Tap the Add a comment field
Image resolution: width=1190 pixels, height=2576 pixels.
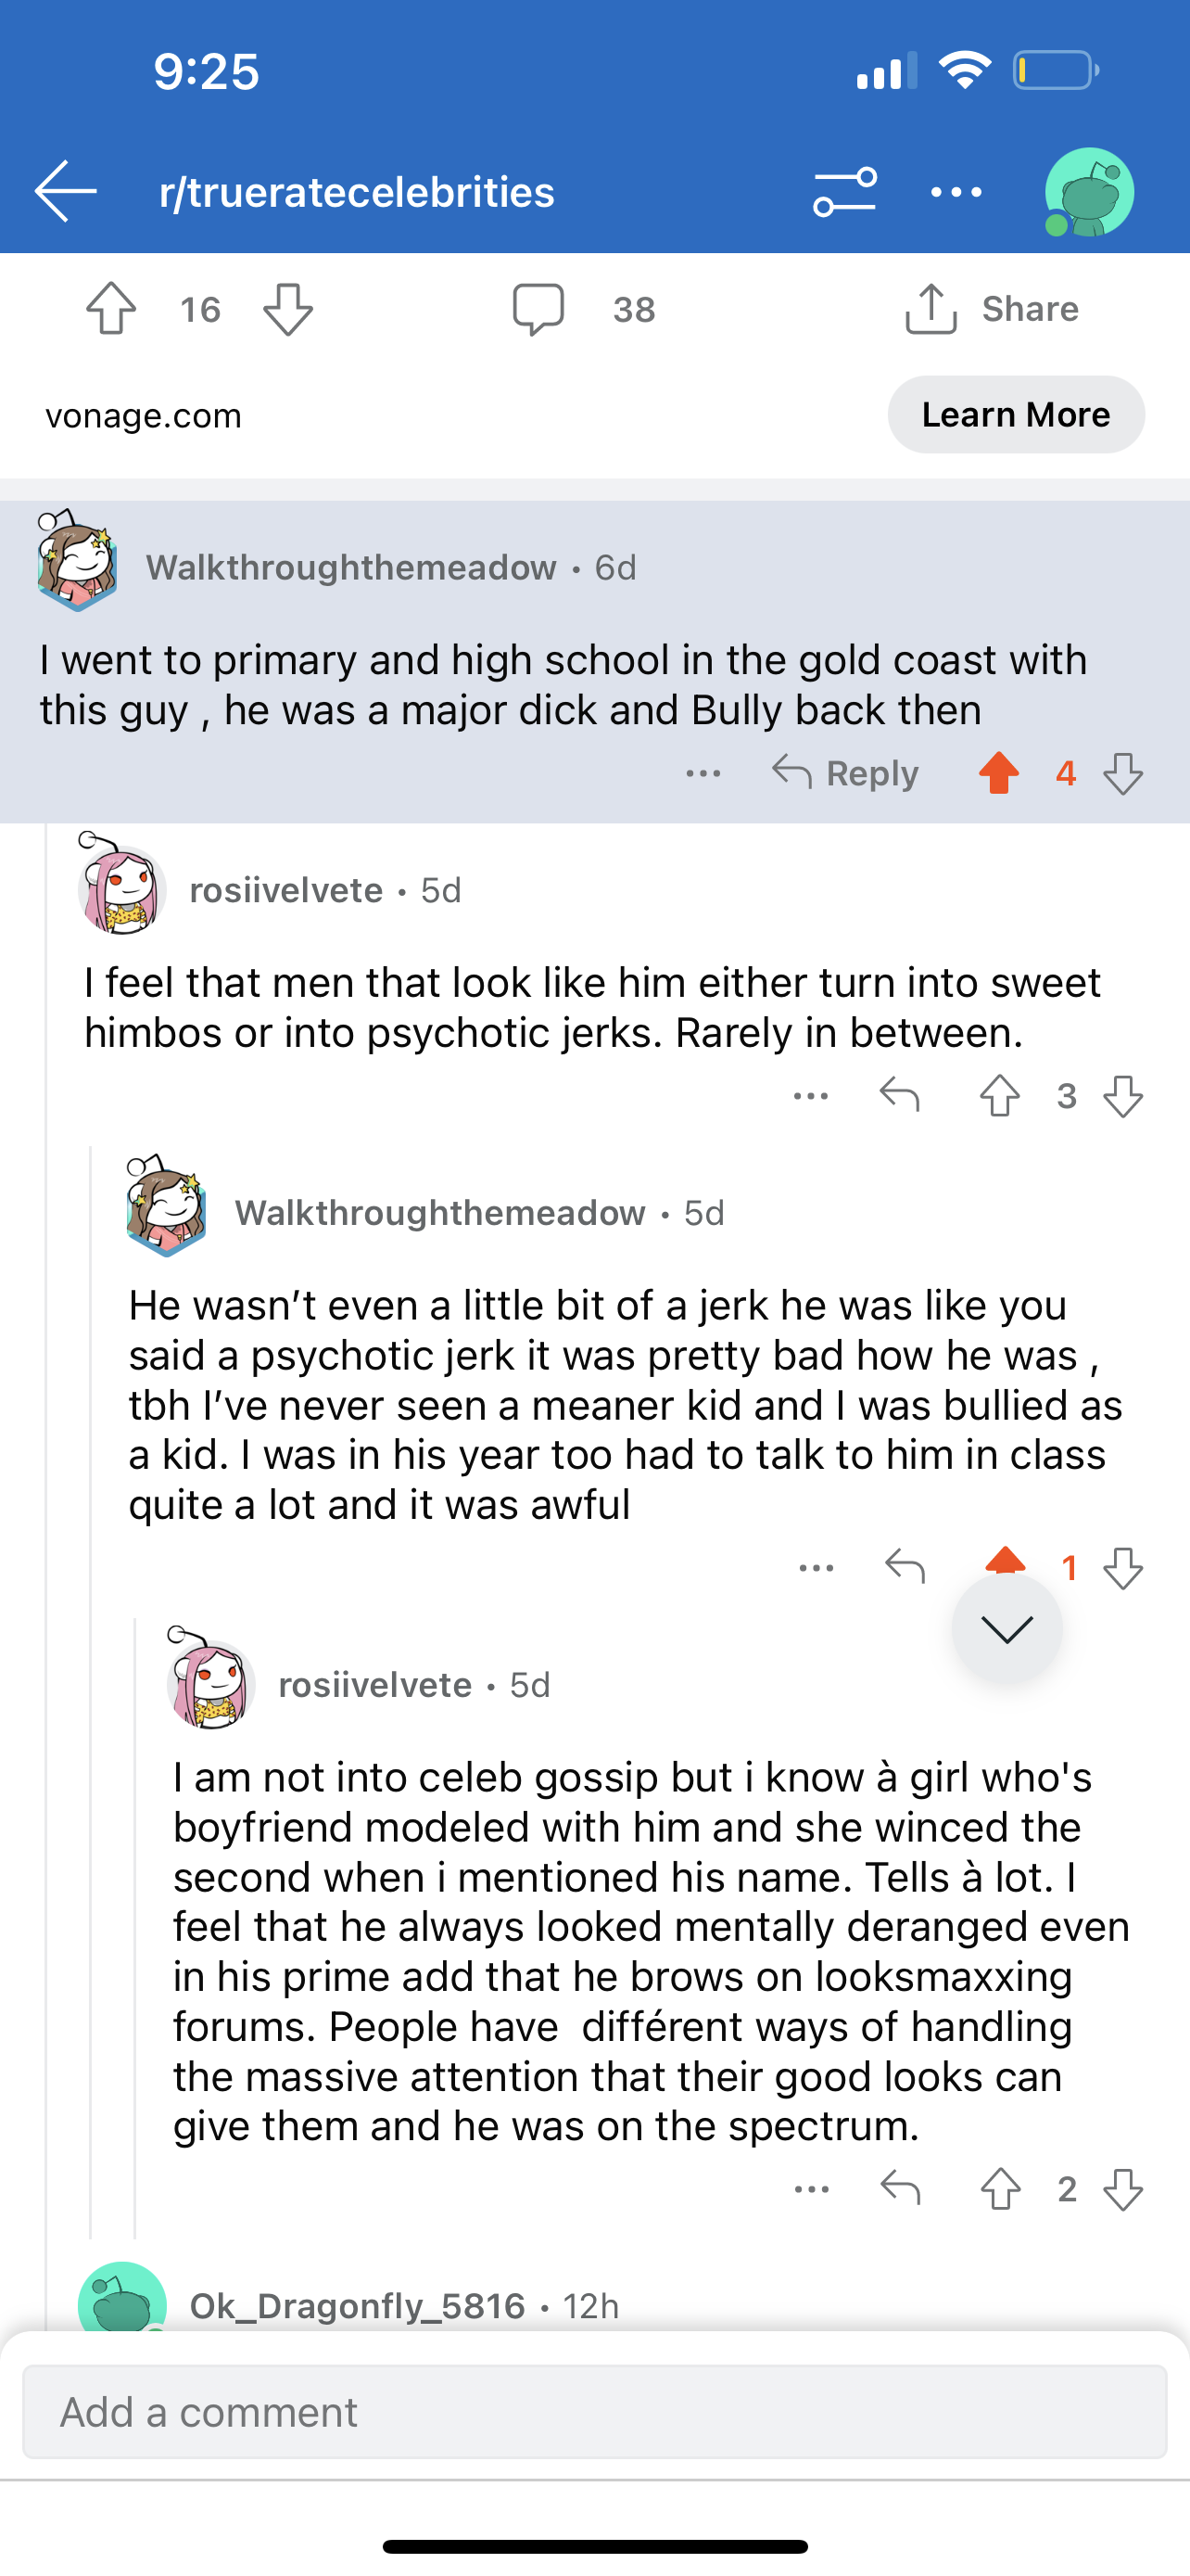594,2412
